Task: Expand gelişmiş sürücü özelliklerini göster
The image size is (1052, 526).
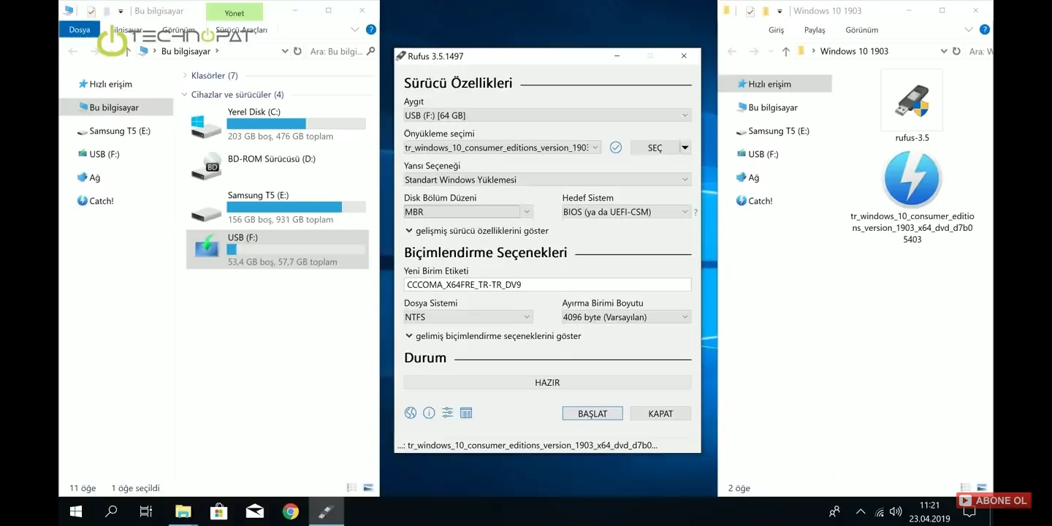Action: (x=477, y=231)
